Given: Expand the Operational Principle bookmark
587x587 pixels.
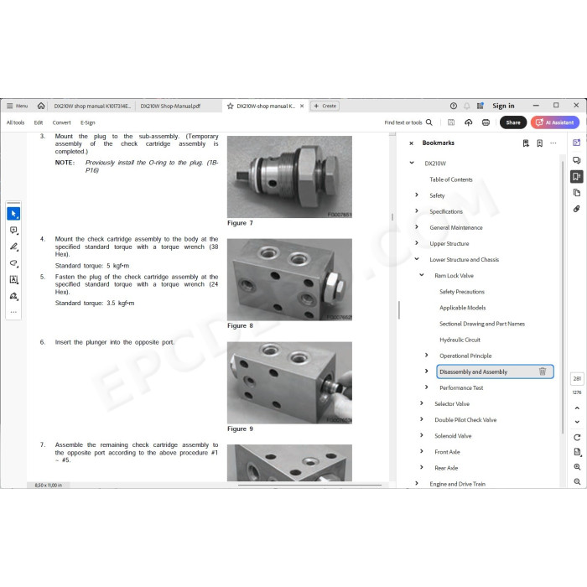Looking at the screenshot, I should pos(426,355).
